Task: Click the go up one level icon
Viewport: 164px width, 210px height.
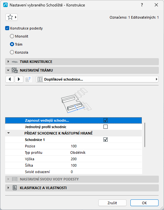Action: [28, 79]
